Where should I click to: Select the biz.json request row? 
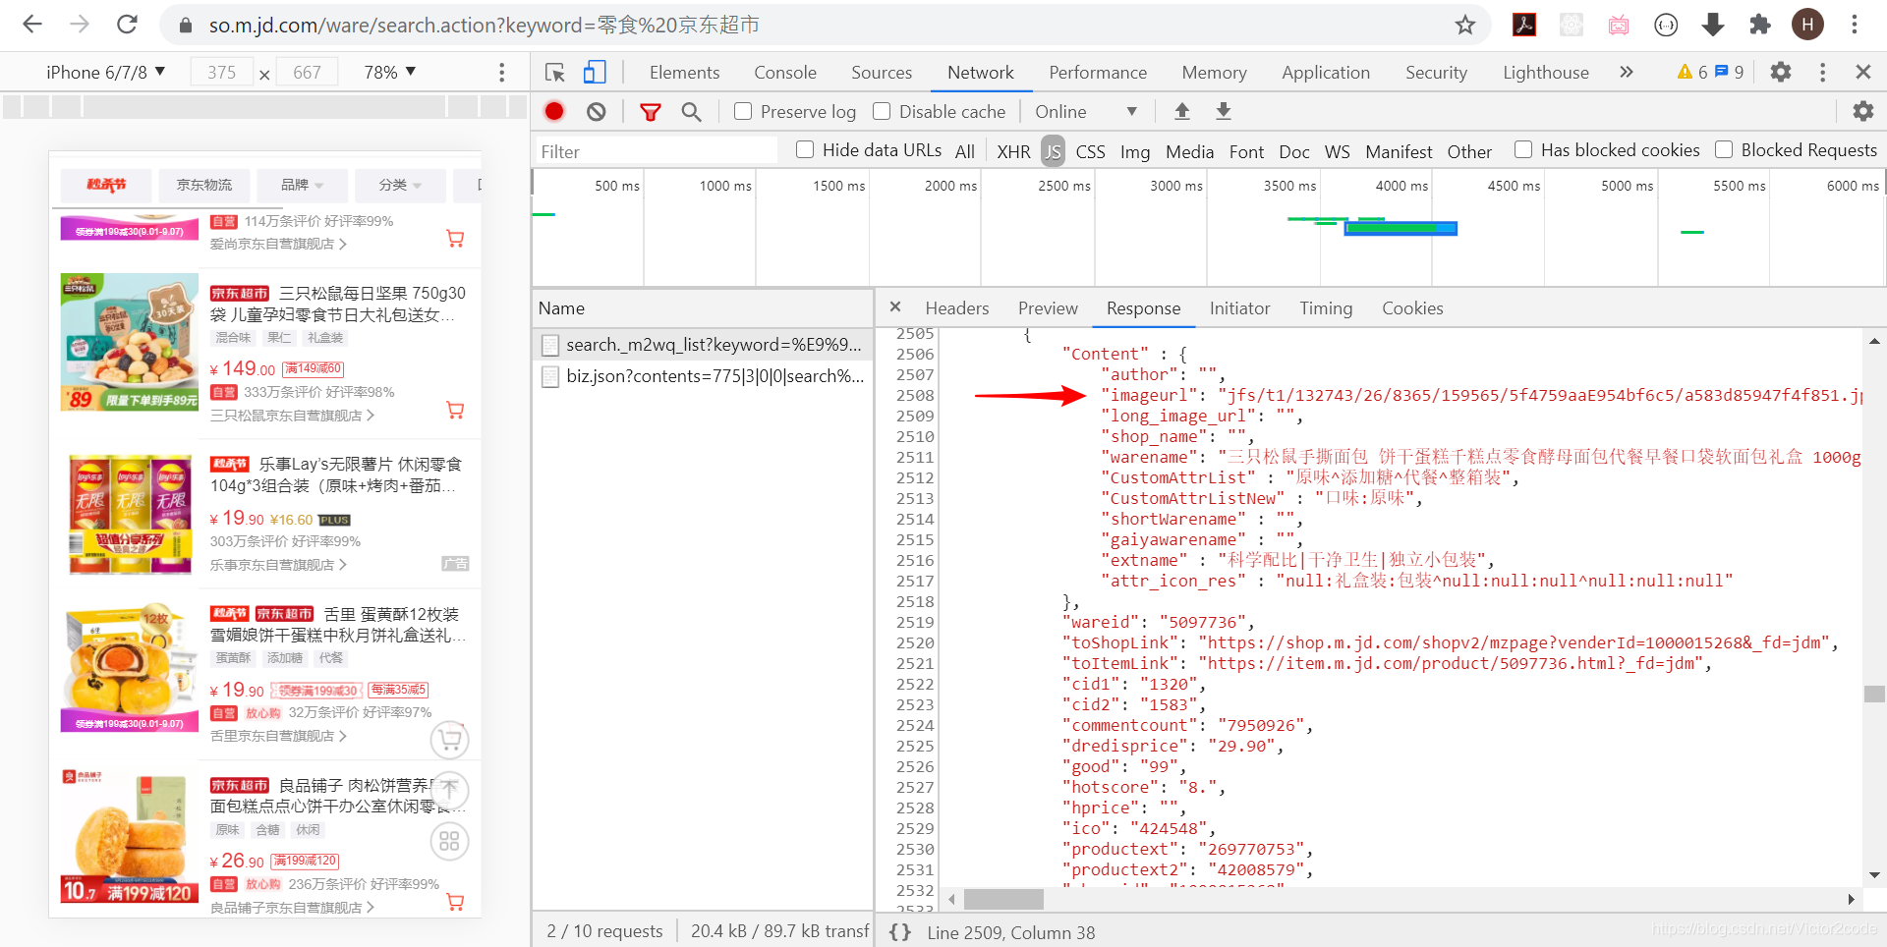[703, 375]
